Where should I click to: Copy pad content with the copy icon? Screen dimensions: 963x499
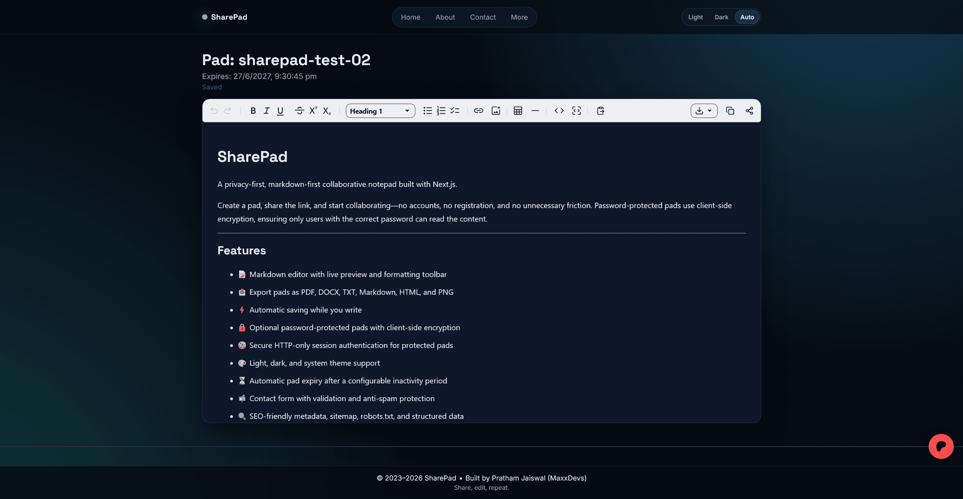(x=730, y=111)
